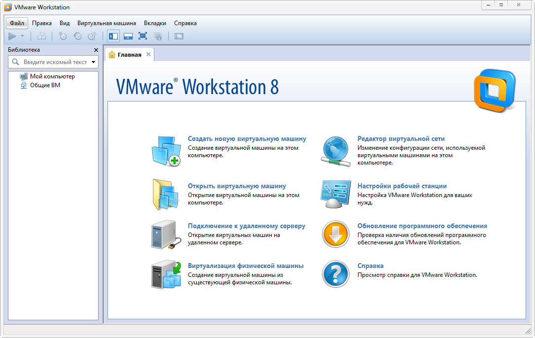Screen dimensions: 535x338
Task: Click the Help question mark icon
Action: [336, 274]
